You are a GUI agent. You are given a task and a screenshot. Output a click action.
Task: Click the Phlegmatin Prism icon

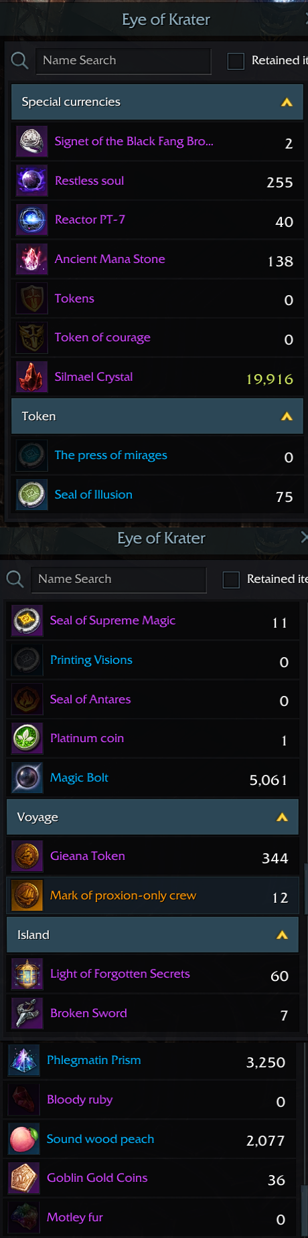click(23, 1060)
